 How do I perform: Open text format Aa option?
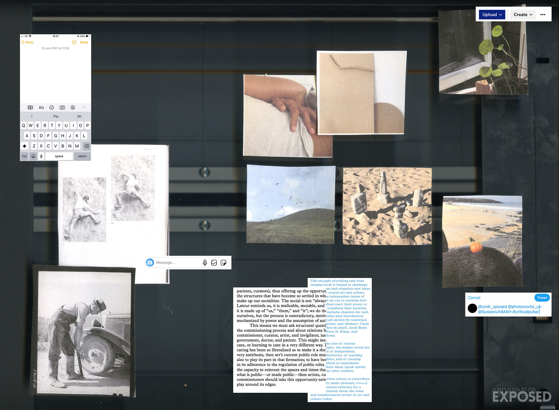coord(41,107)
